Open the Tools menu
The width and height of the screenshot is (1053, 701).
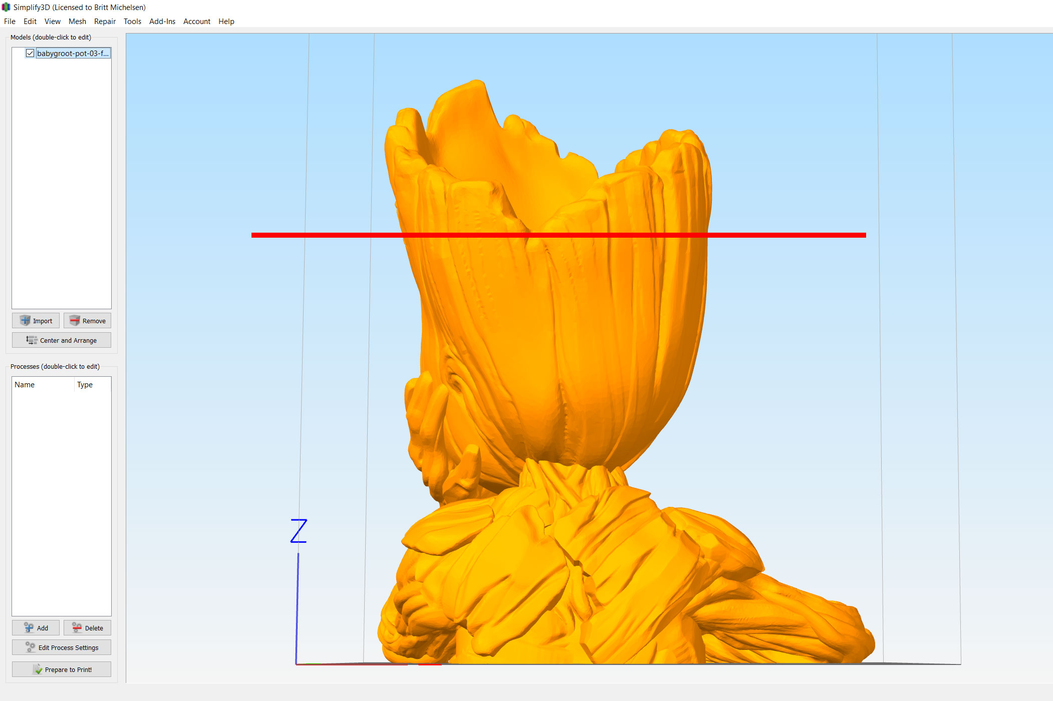coord(132,22)
